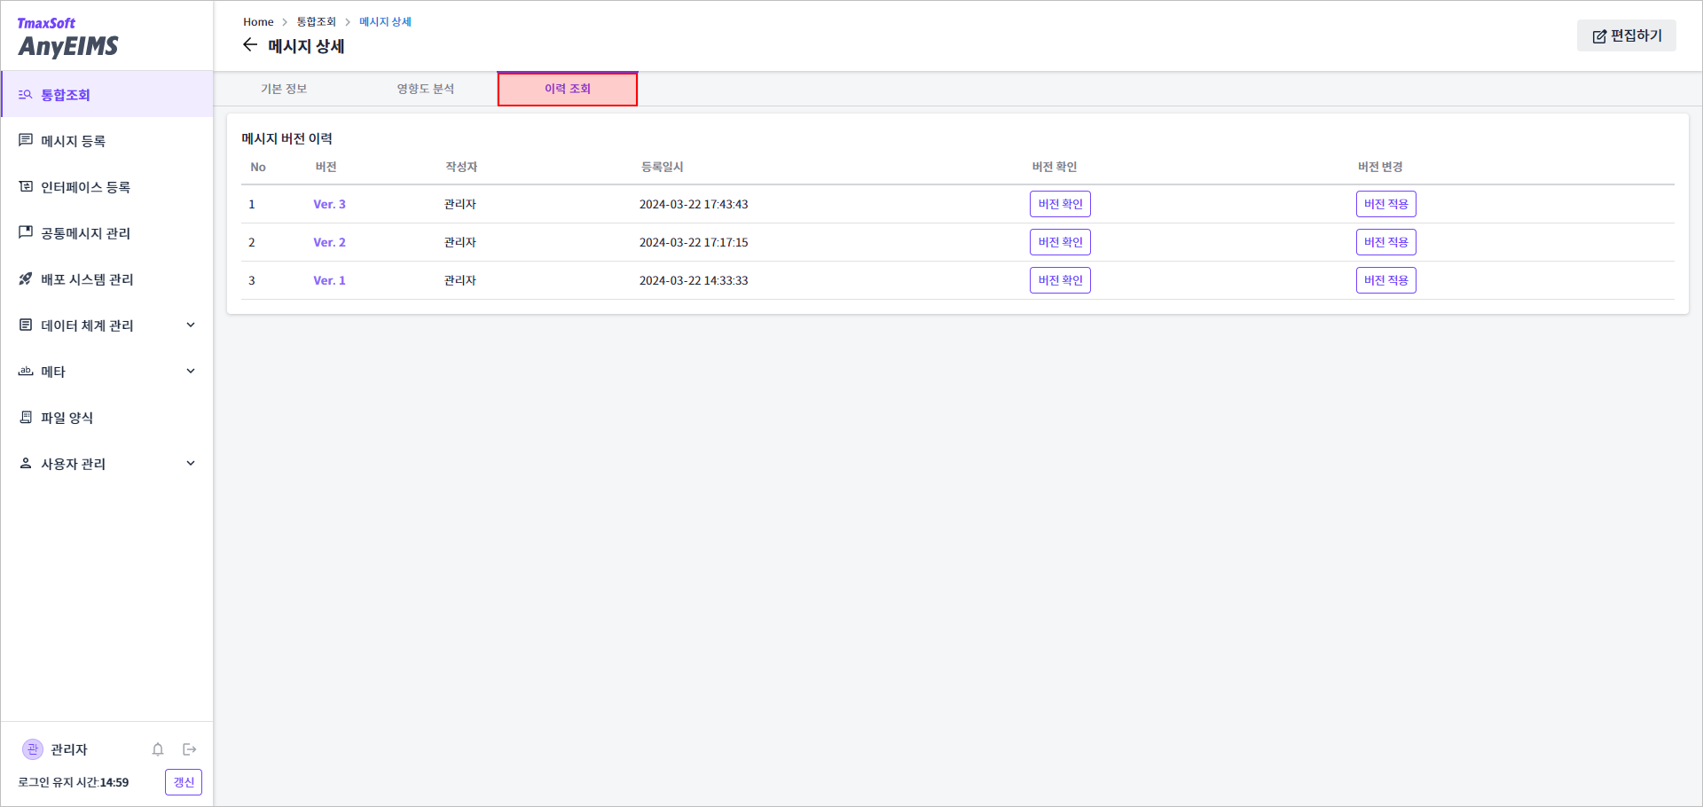Open the Ver. 3 link
The height and width of the screenshot is (807, 1703).
tap(329, 204)
